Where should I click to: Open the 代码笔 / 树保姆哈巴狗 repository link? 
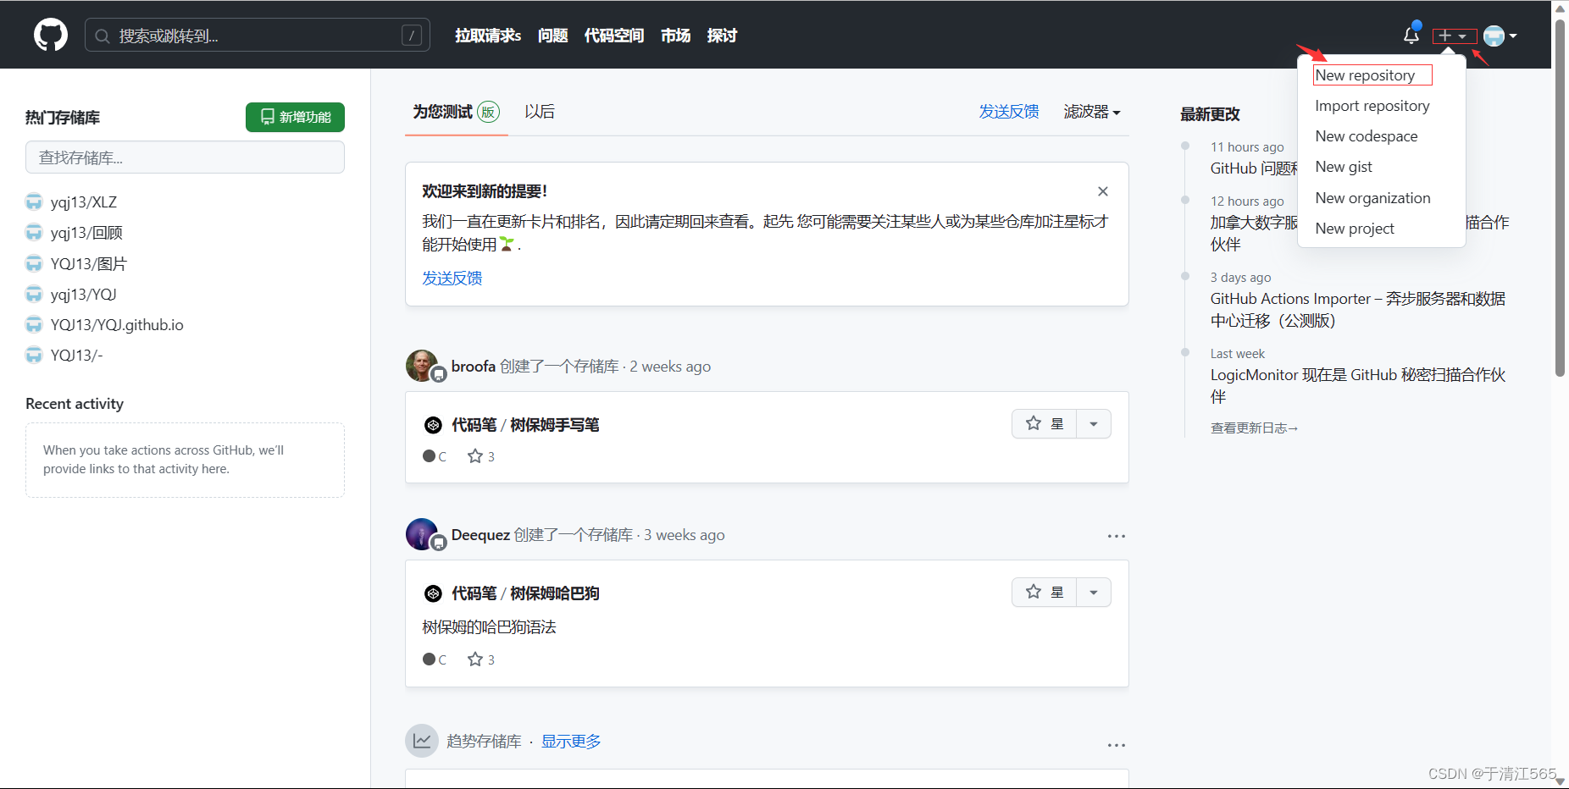tap(525, 593)
